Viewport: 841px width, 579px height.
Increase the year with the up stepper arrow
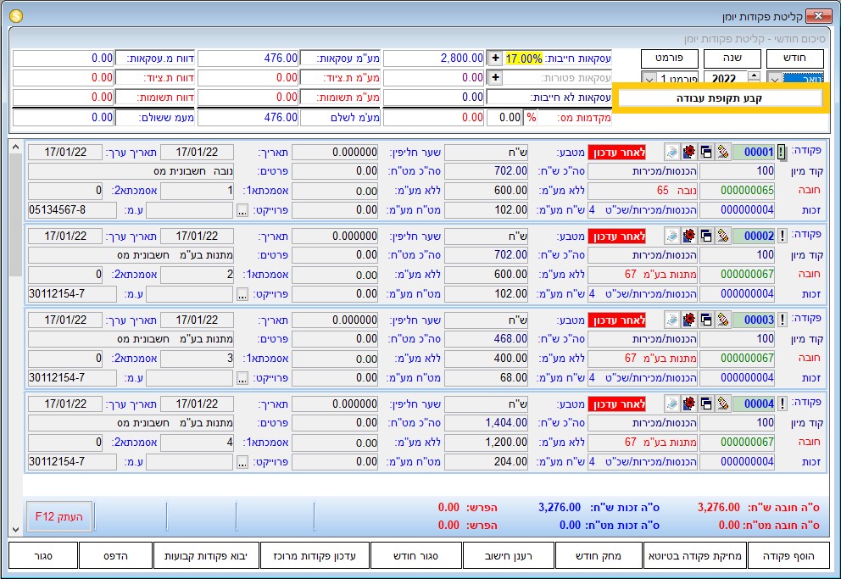(755, 75)
